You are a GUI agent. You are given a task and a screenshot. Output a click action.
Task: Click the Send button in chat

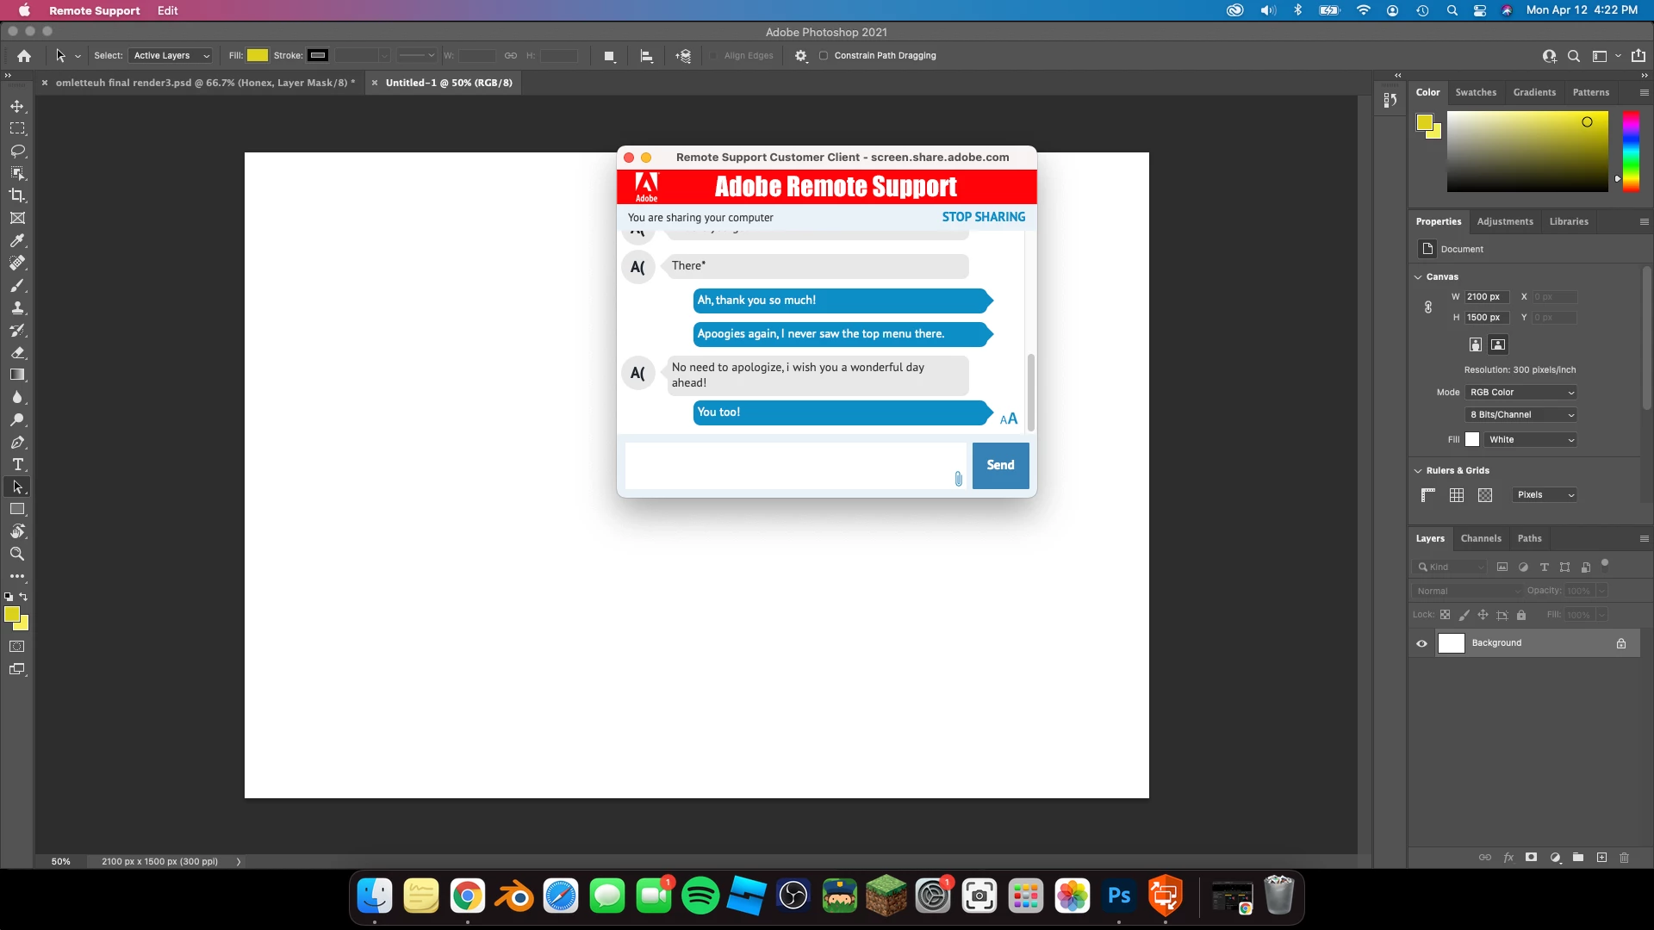[1000, 465]
